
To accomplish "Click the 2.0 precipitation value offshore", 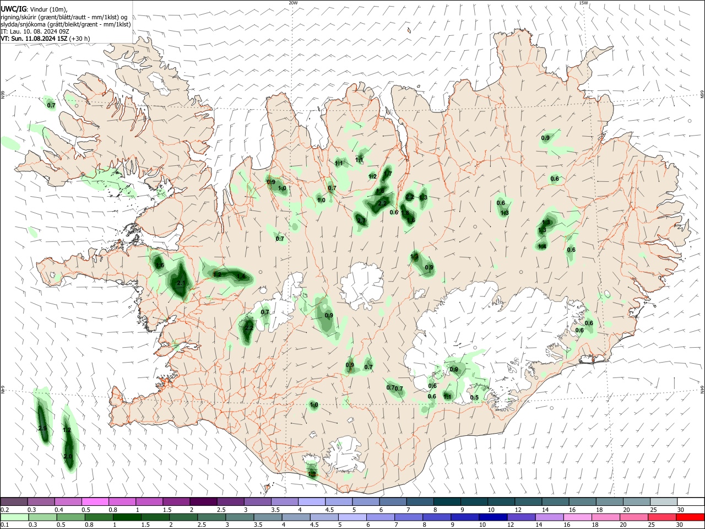I will (68, 457).
